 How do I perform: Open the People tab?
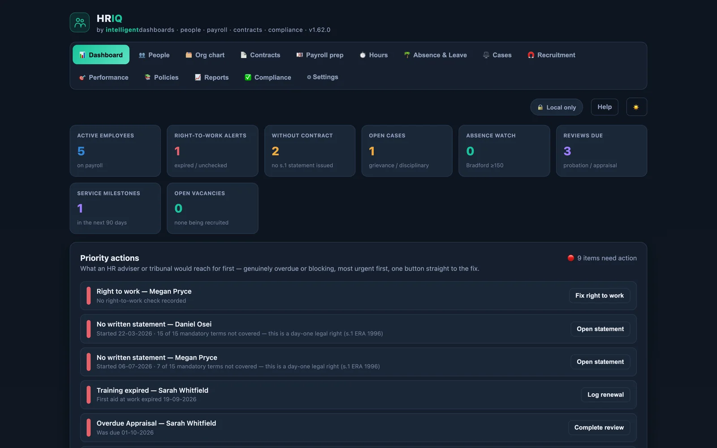(154, 55)
